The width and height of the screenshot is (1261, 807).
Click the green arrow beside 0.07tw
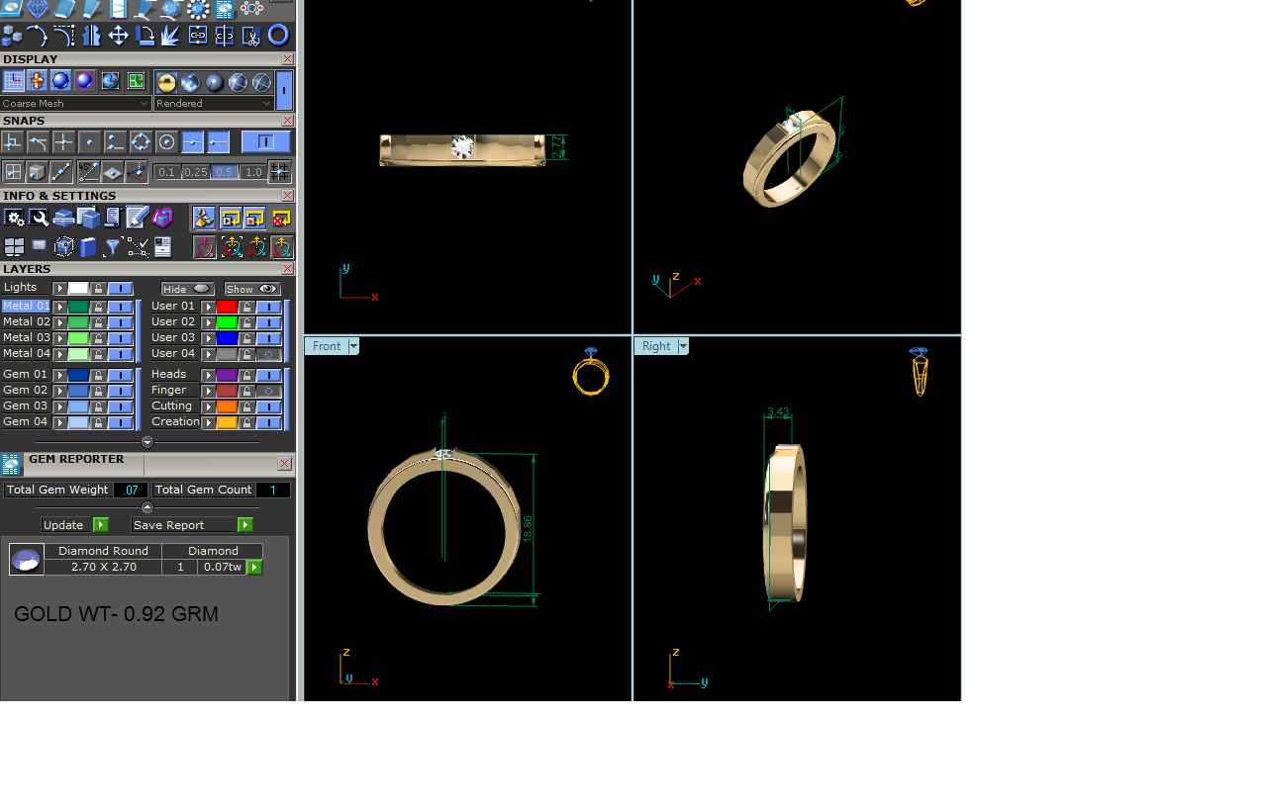click(x=255, y=567)
